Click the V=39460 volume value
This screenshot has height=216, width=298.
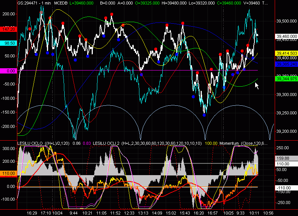click(252, 3)
